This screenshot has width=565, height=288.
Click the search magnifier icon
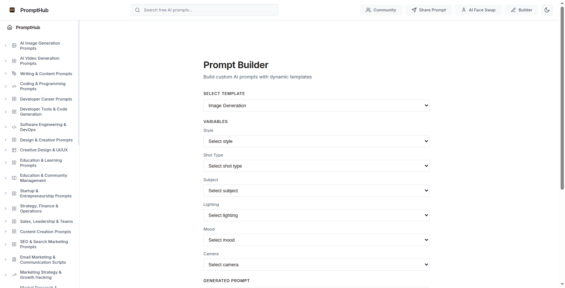137,10
